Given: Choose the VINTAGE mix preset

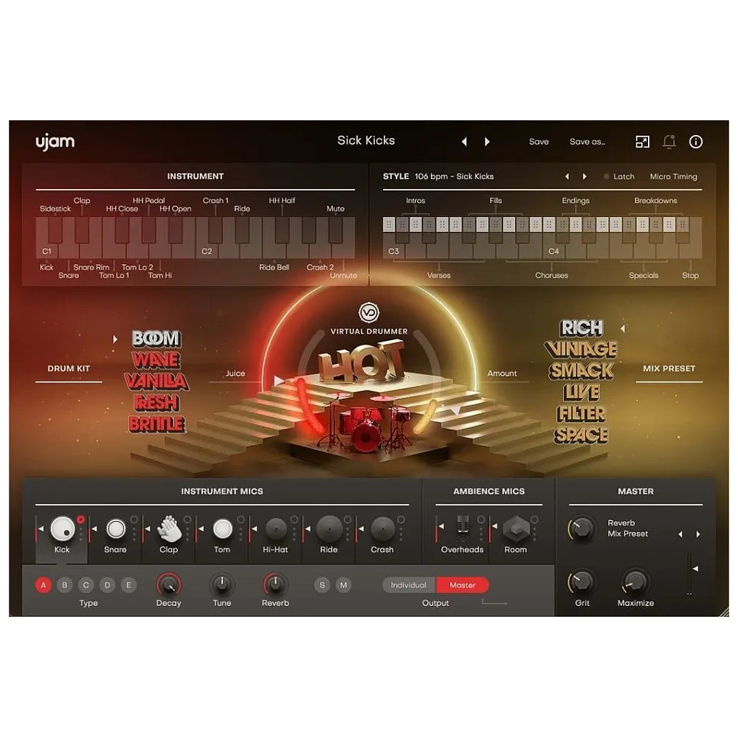Looking at the screenshot, I should (x=581, y=349).
